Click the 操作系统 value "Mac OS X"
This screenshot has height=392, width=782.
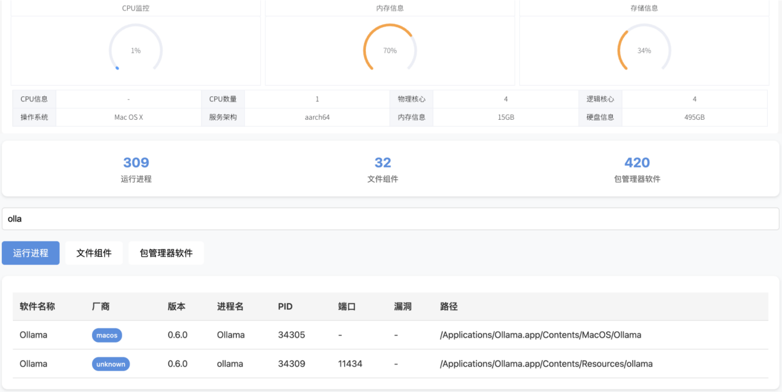tap(128, 117)
